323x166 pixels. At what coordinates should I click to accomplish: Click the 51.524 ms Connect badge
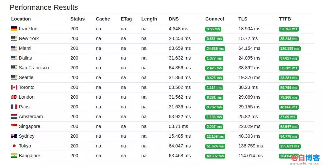[215, 146]
